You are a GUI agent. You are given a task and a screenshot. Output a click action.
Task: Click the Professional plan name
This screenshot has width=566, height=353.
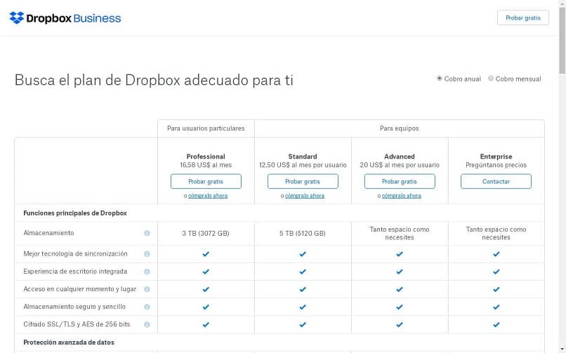tap(206, 156)
